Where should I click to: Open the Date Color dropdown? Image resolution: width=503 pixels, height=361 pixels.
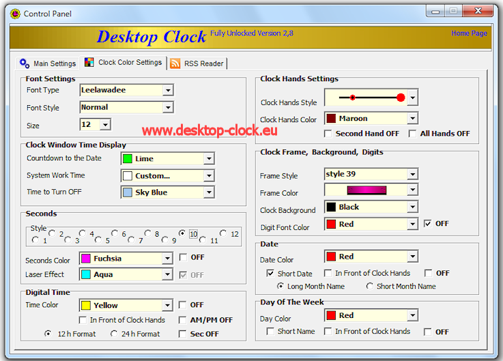[412, 257]
